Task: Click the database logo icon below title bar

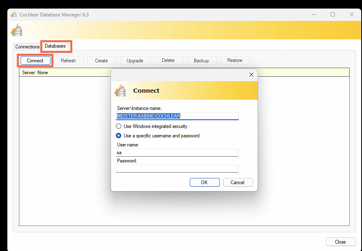Action: pyautogui.click(x=16, y=30)
